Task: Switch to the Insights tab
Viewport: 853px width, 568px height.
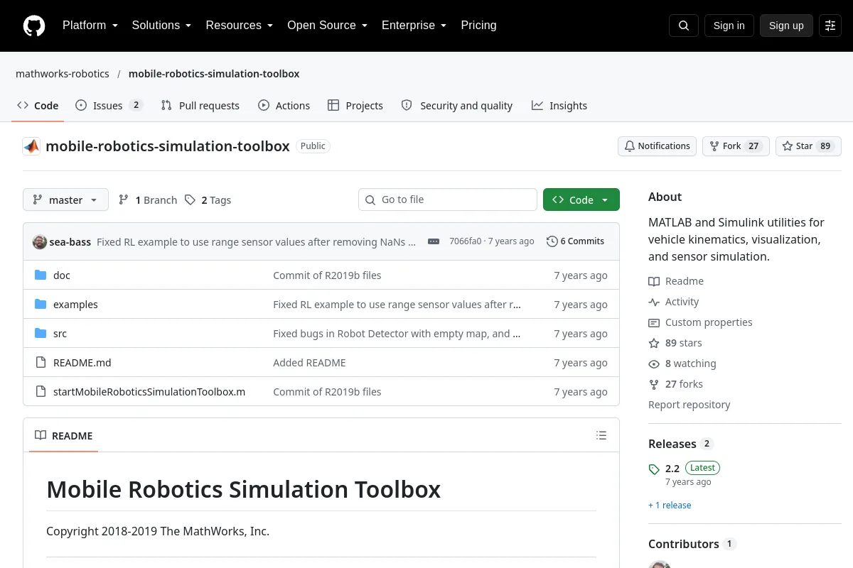Action: coord(559,106)
